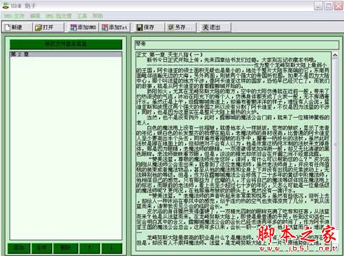The width and height of the screenshot is (344, 256).
Task: Open the UMD 批处理 menu
Action: tap(58, 16)
